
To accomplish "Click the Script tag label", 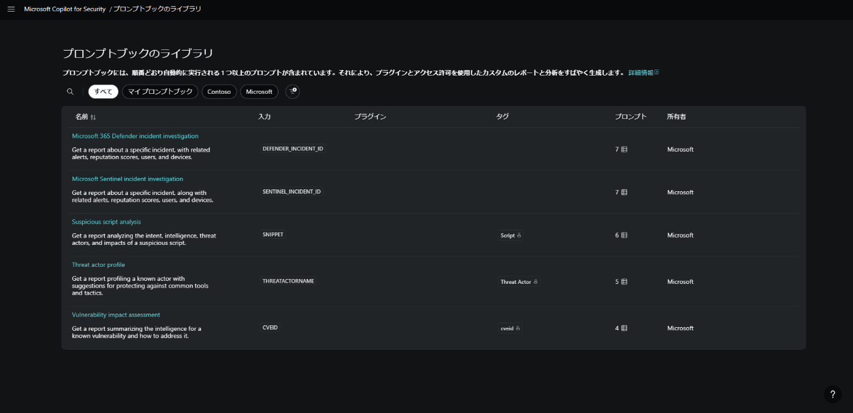I will pos(508,235).
